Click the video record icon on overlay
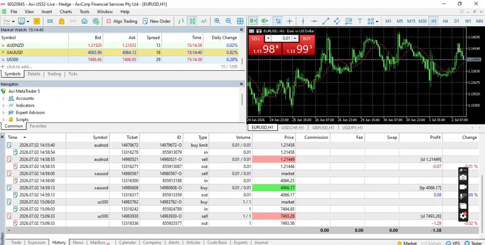Screen dimensions: 485x245 463,187
